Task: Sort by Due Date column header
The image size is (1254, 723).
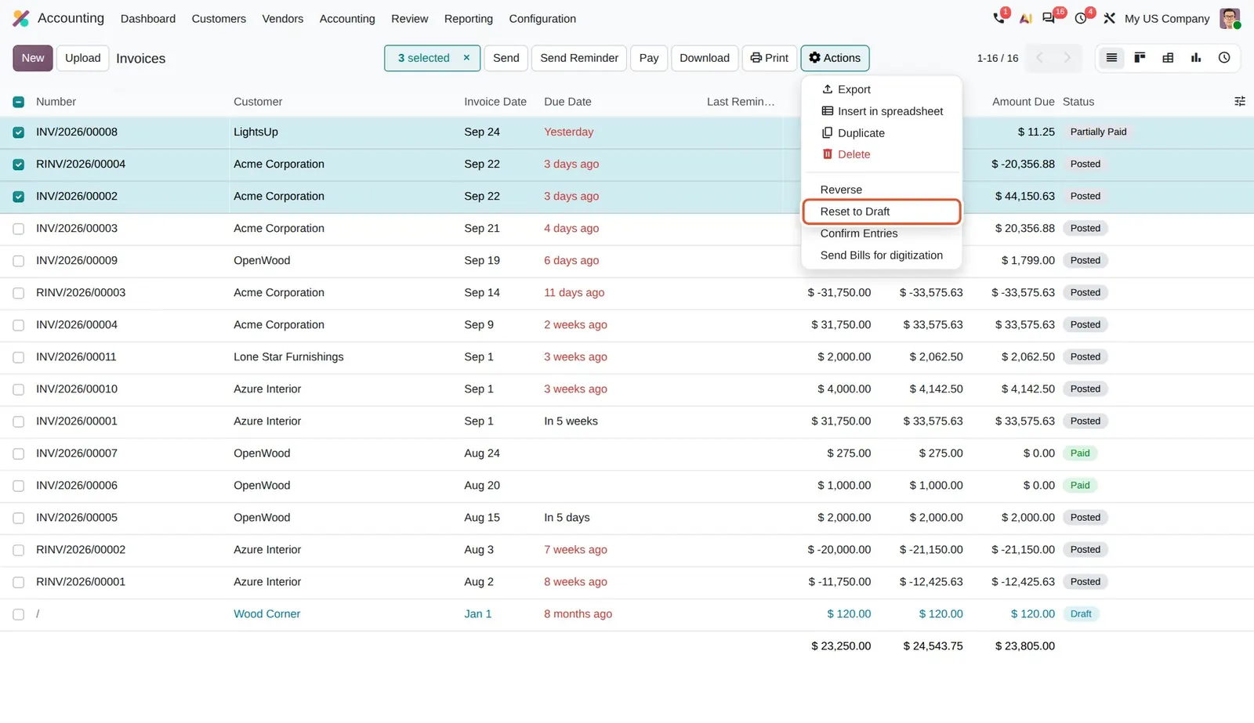Action: (568, 102)
